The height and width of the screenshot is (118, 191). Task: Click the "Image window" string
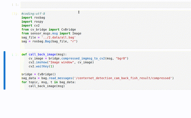[x=61, y=62]
